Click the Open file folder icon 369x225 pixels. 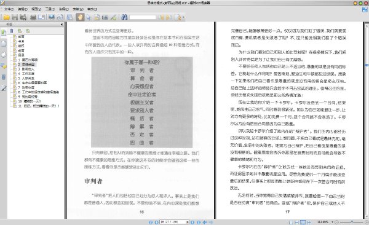pyautogui.click(x=6, y=17)
